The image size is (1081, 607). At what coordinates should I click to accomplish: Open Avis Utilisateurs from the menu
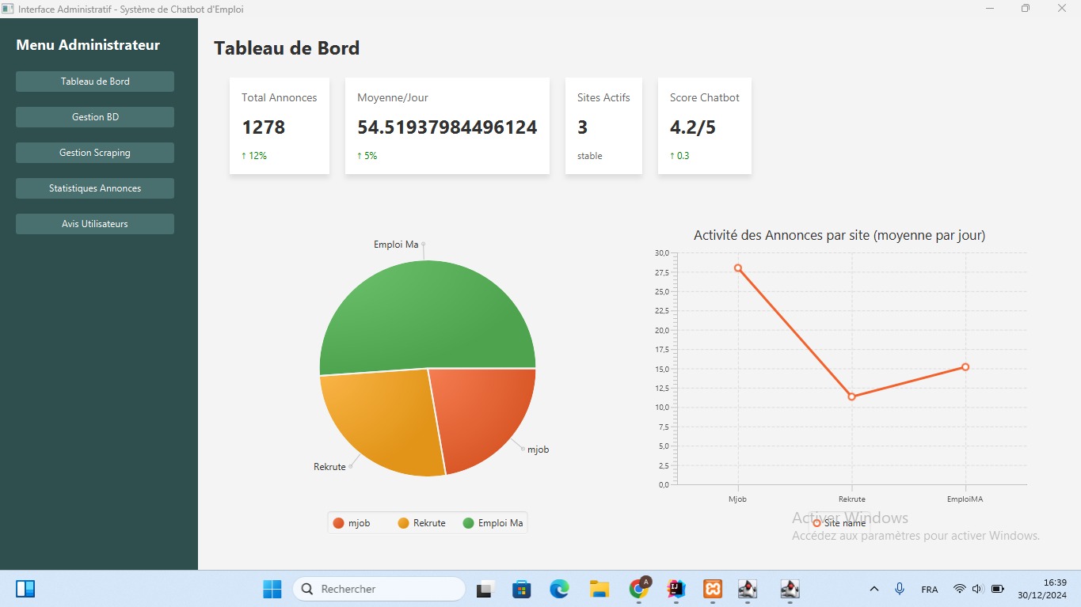(x=95, y=224)
